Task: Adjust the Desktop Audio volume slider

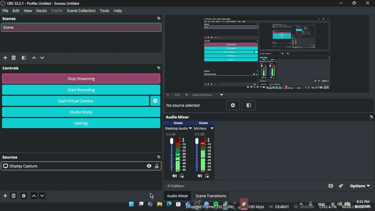Action: [172, 141]
